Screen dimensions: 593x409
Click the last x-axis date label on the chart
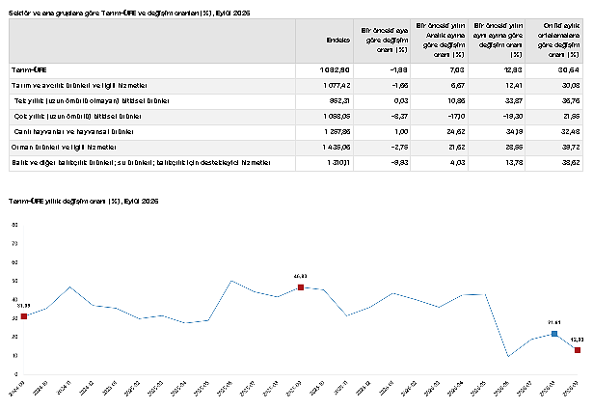tap(571, 388)
